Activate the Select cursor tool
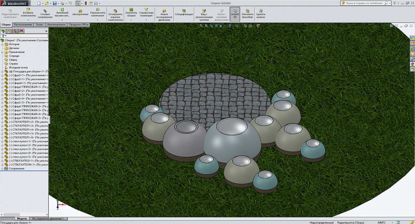Viewport: 415px width, 224px height. pyautogui.click(x=78, y=3)
